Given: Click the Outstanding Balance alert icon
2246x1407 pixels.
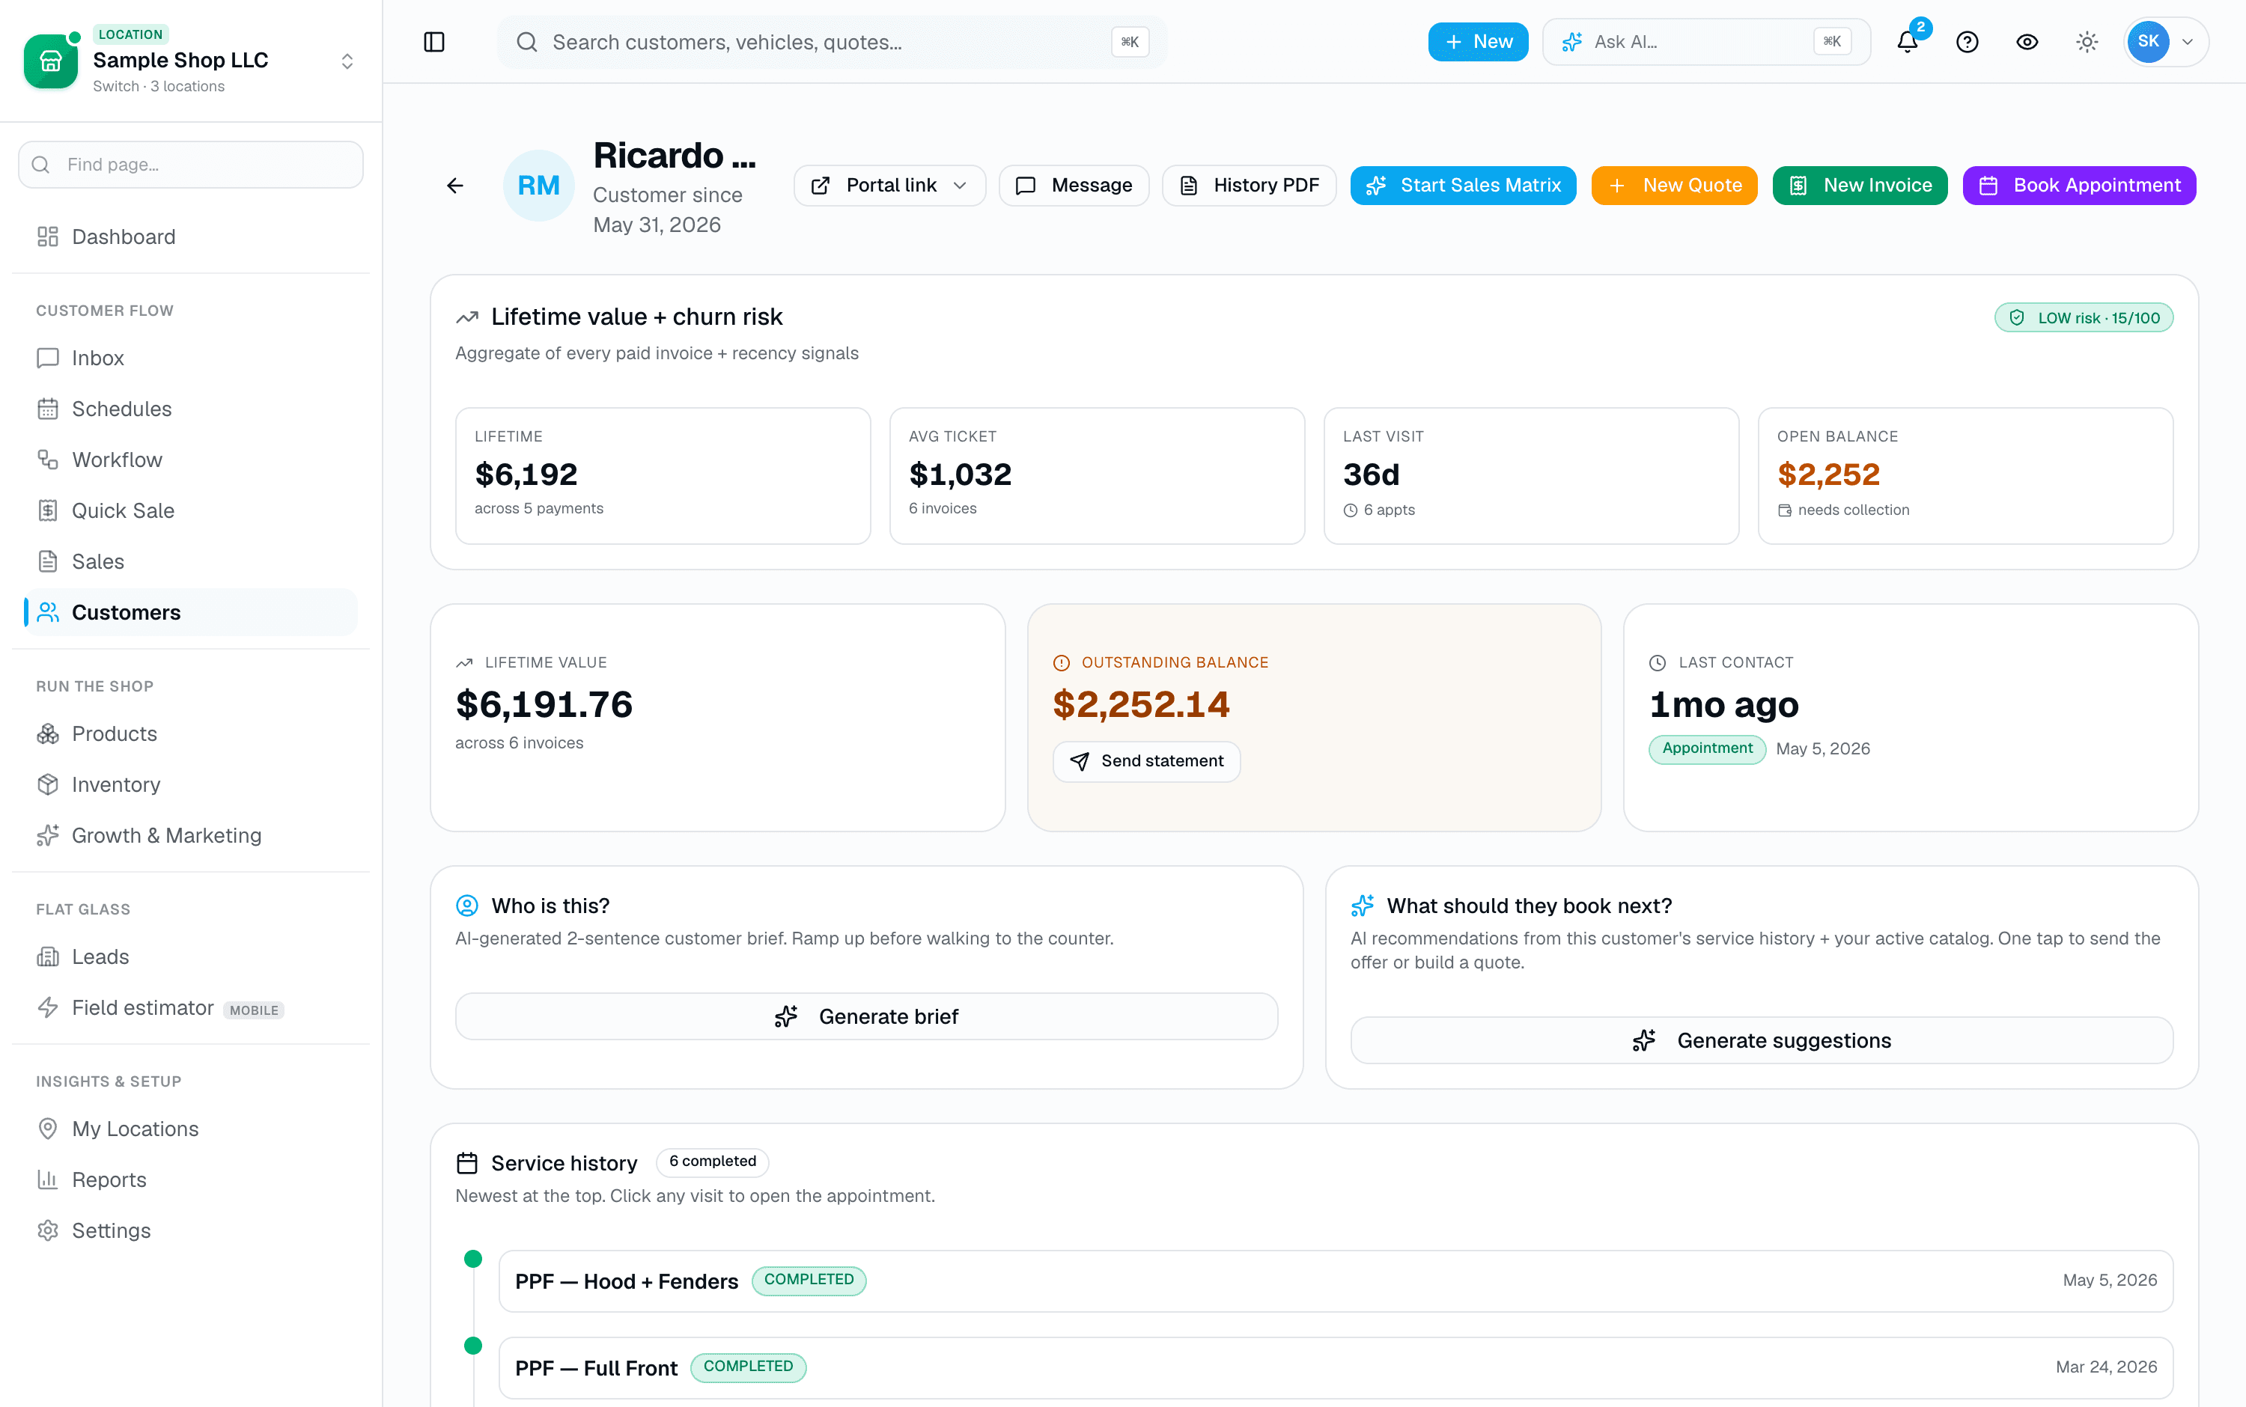Looking at the screenshot, I should [1061, 662].
